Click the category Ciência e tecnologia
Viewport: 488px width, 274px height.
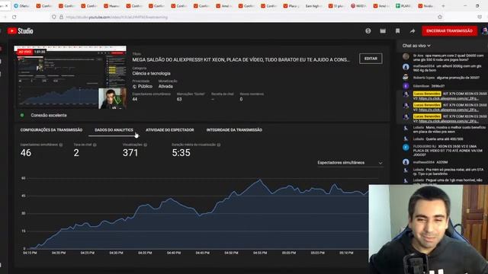point(151,74)
